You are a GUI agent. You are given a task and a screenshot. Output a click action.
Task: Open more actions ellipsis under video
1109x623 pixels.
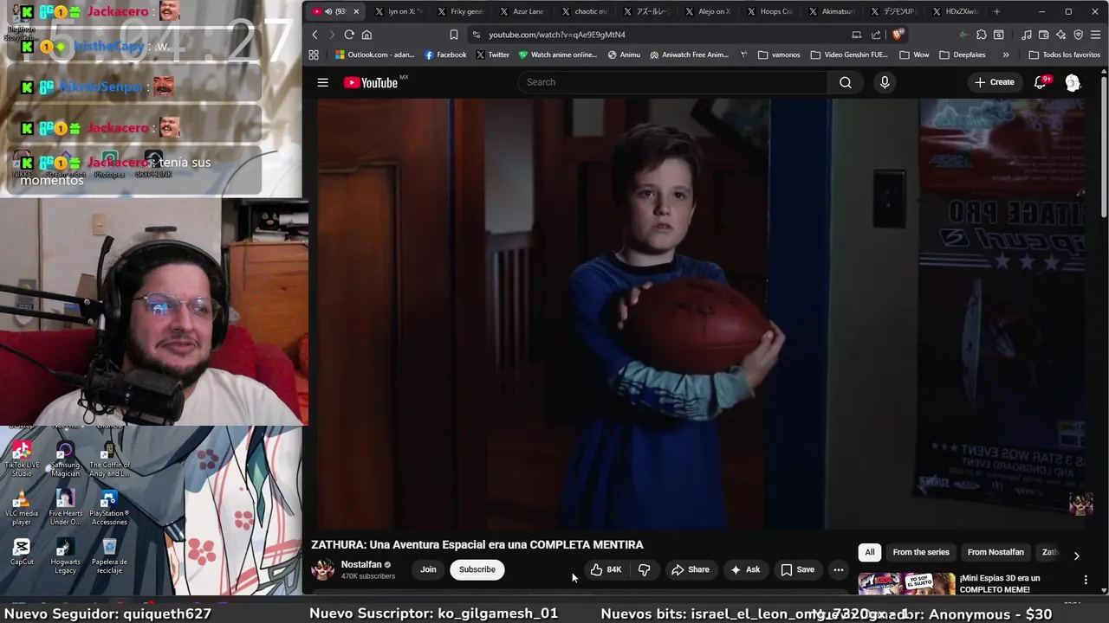pos(838,569)
